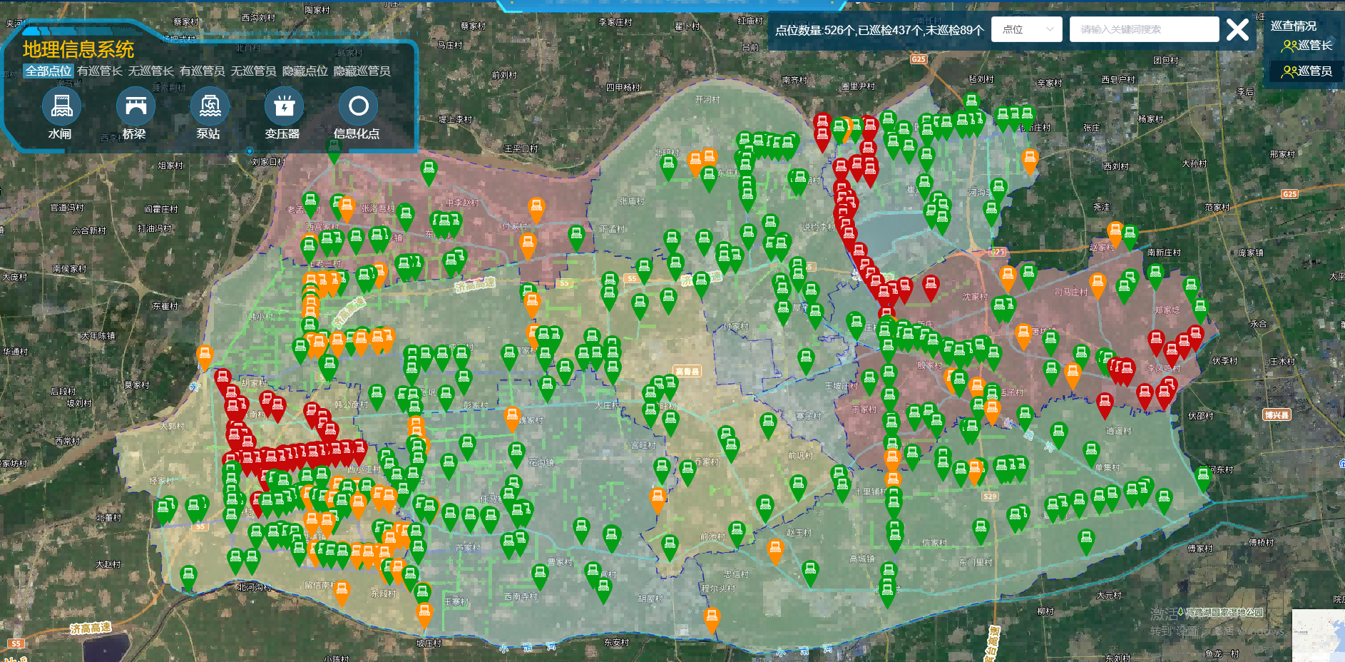The width and height of the screenshot is (1345, 662).
Task: Open 巡管员 in the 巡查情况 panel
Action: (x=1306, y=71)
